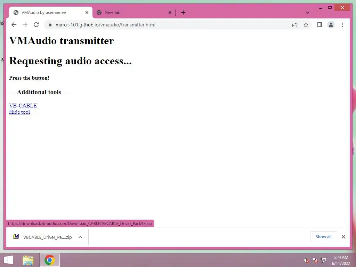Click the Press the button! text

tap(29, 78)
